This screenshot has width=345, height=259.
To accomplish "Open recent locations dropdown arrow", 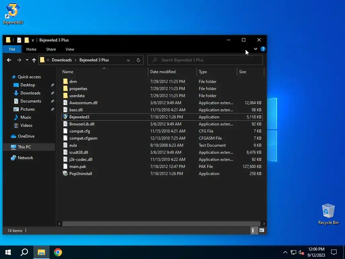I will [x=27, y=60].
